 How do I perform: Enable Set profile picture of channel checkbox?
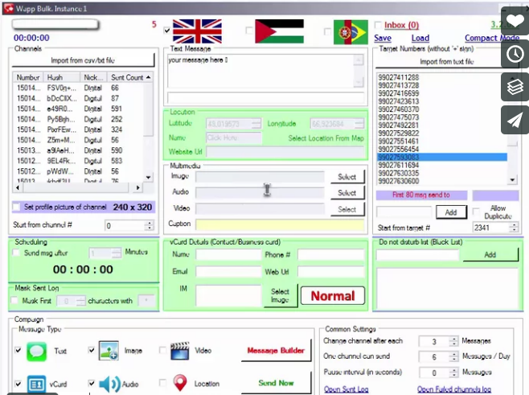click(18, 207)
